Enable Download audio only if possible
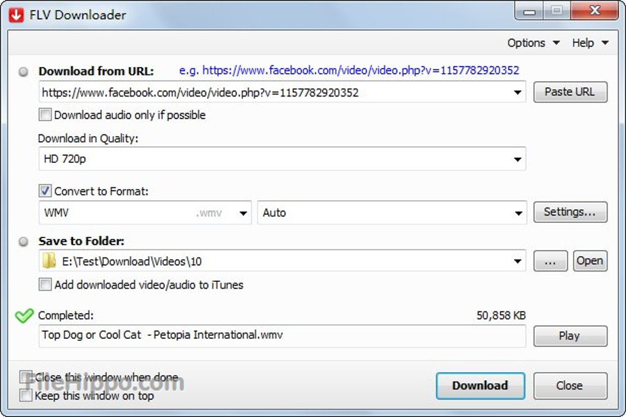626x417 pixels. coord(45,115)
